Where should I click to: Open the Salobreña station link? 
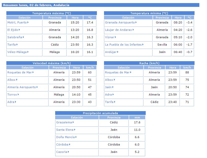(14, 37)
